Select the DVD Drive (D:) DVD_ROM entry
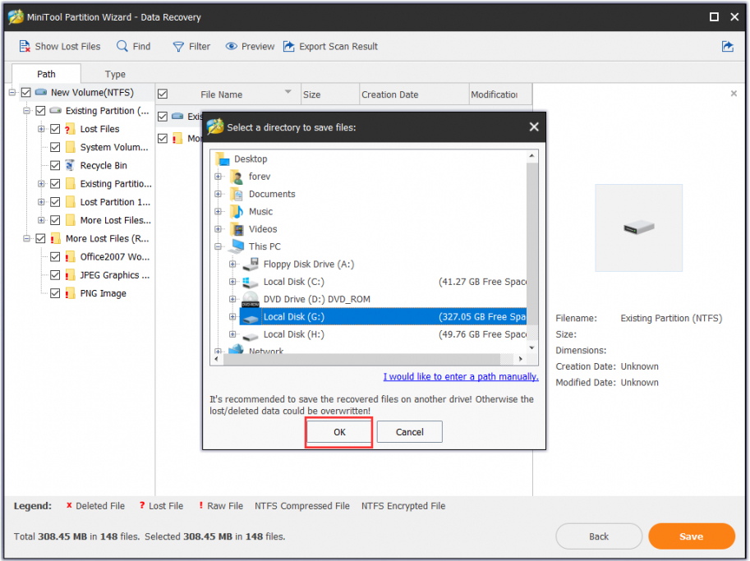The width and height of the screenshot is (750, 561). (x=316, y=299)
